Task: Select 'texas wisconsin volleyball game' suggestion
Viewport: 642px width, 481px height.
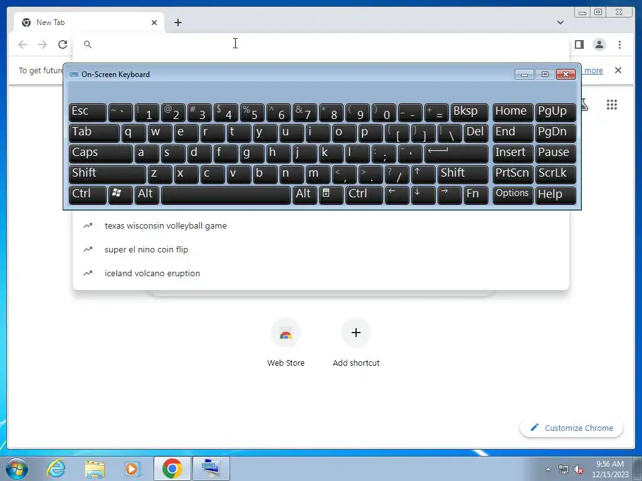Action: [x=320, y=225]
